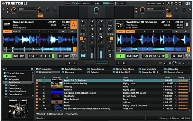The height and width of the screenshot is (121, 193).
Task: Click lock icon on Infinitum row
Action: pyautogui.click(x=37, y=83)
